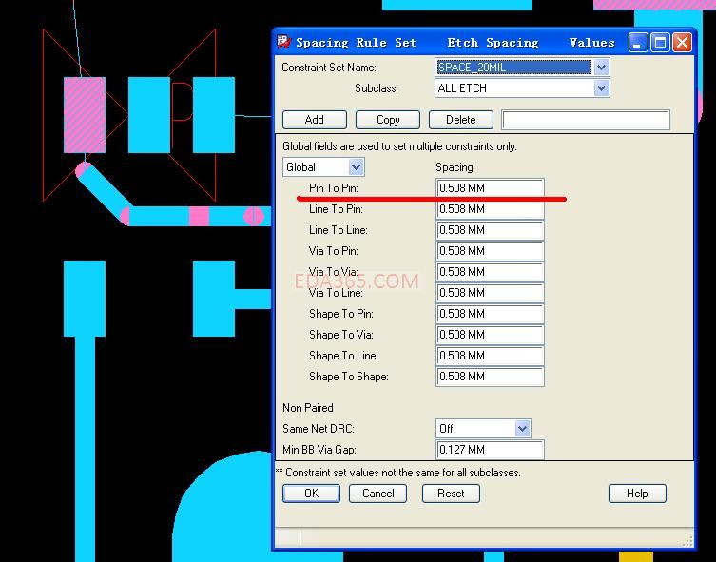Click the Via To Via spacing field
Screen dimensions: 716x562
pos(490,272)
